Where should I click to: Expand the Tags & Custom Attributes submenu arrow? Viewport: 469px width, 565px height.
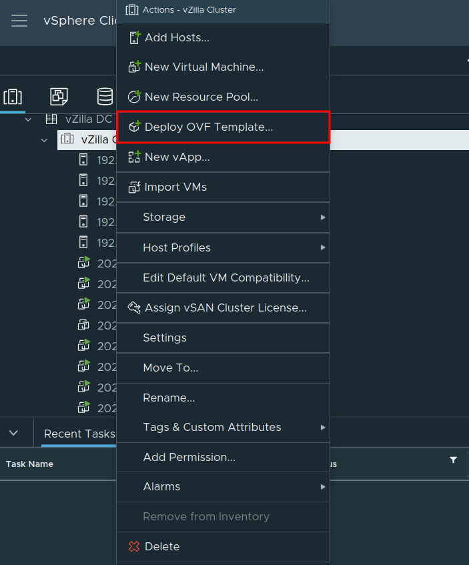323,428
